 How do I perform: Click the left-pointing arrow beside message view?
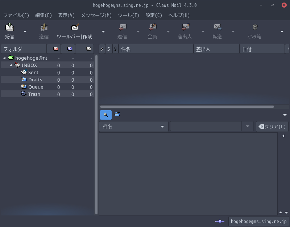point(283,136)
